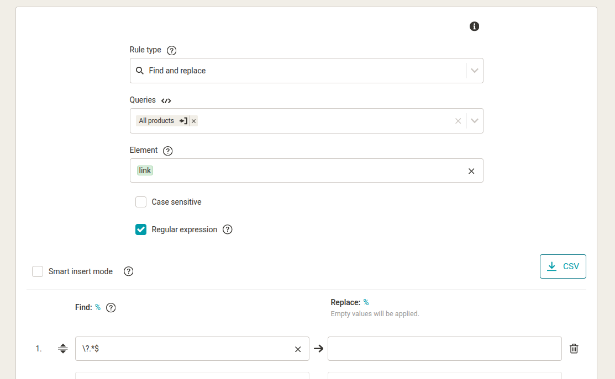The width and height of the screenshot is (615, 379).
Task: Click the Replace percent sign link
Action: pyautogui.click(x=366, y=302)
